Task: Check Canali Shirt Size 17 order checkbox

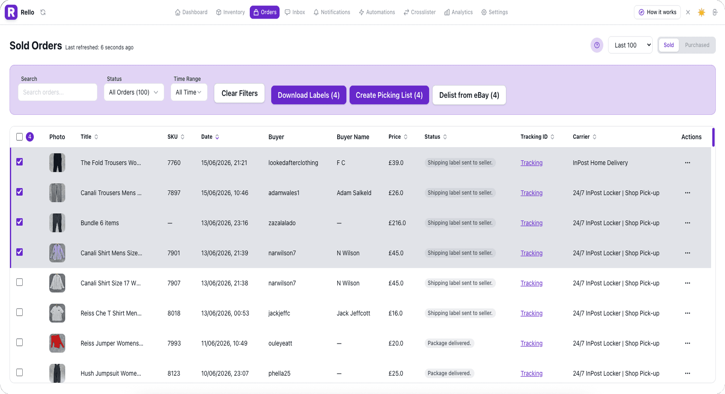Action: (19, 282)
